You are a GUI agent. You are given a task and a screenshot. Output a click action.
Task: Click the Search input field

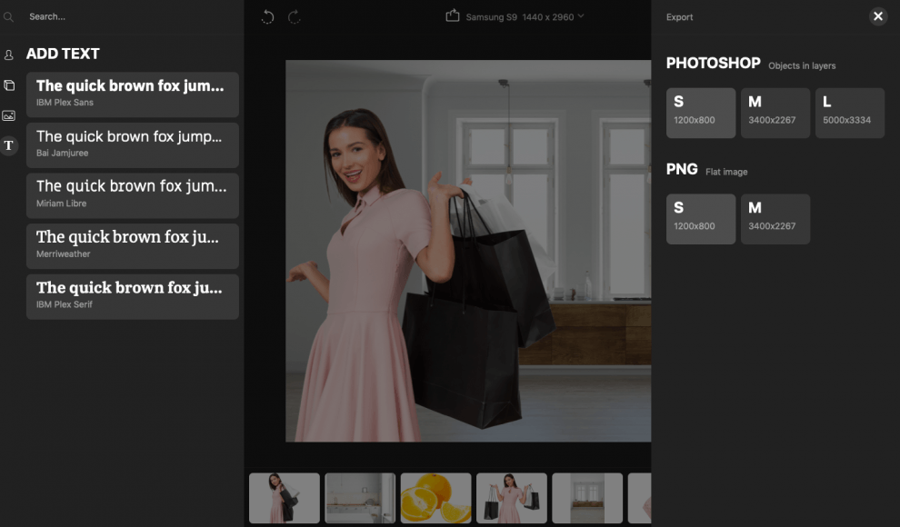click(x=127, y=16)
